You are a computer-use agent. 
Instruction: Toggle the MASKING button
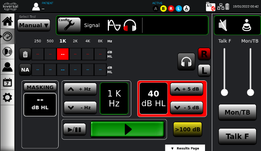[x=40, y=87]
